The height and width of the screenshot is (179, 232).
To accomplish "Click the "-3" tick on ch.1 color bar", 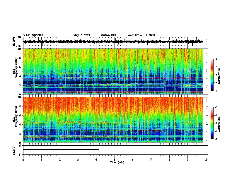I will coord(216,59).
